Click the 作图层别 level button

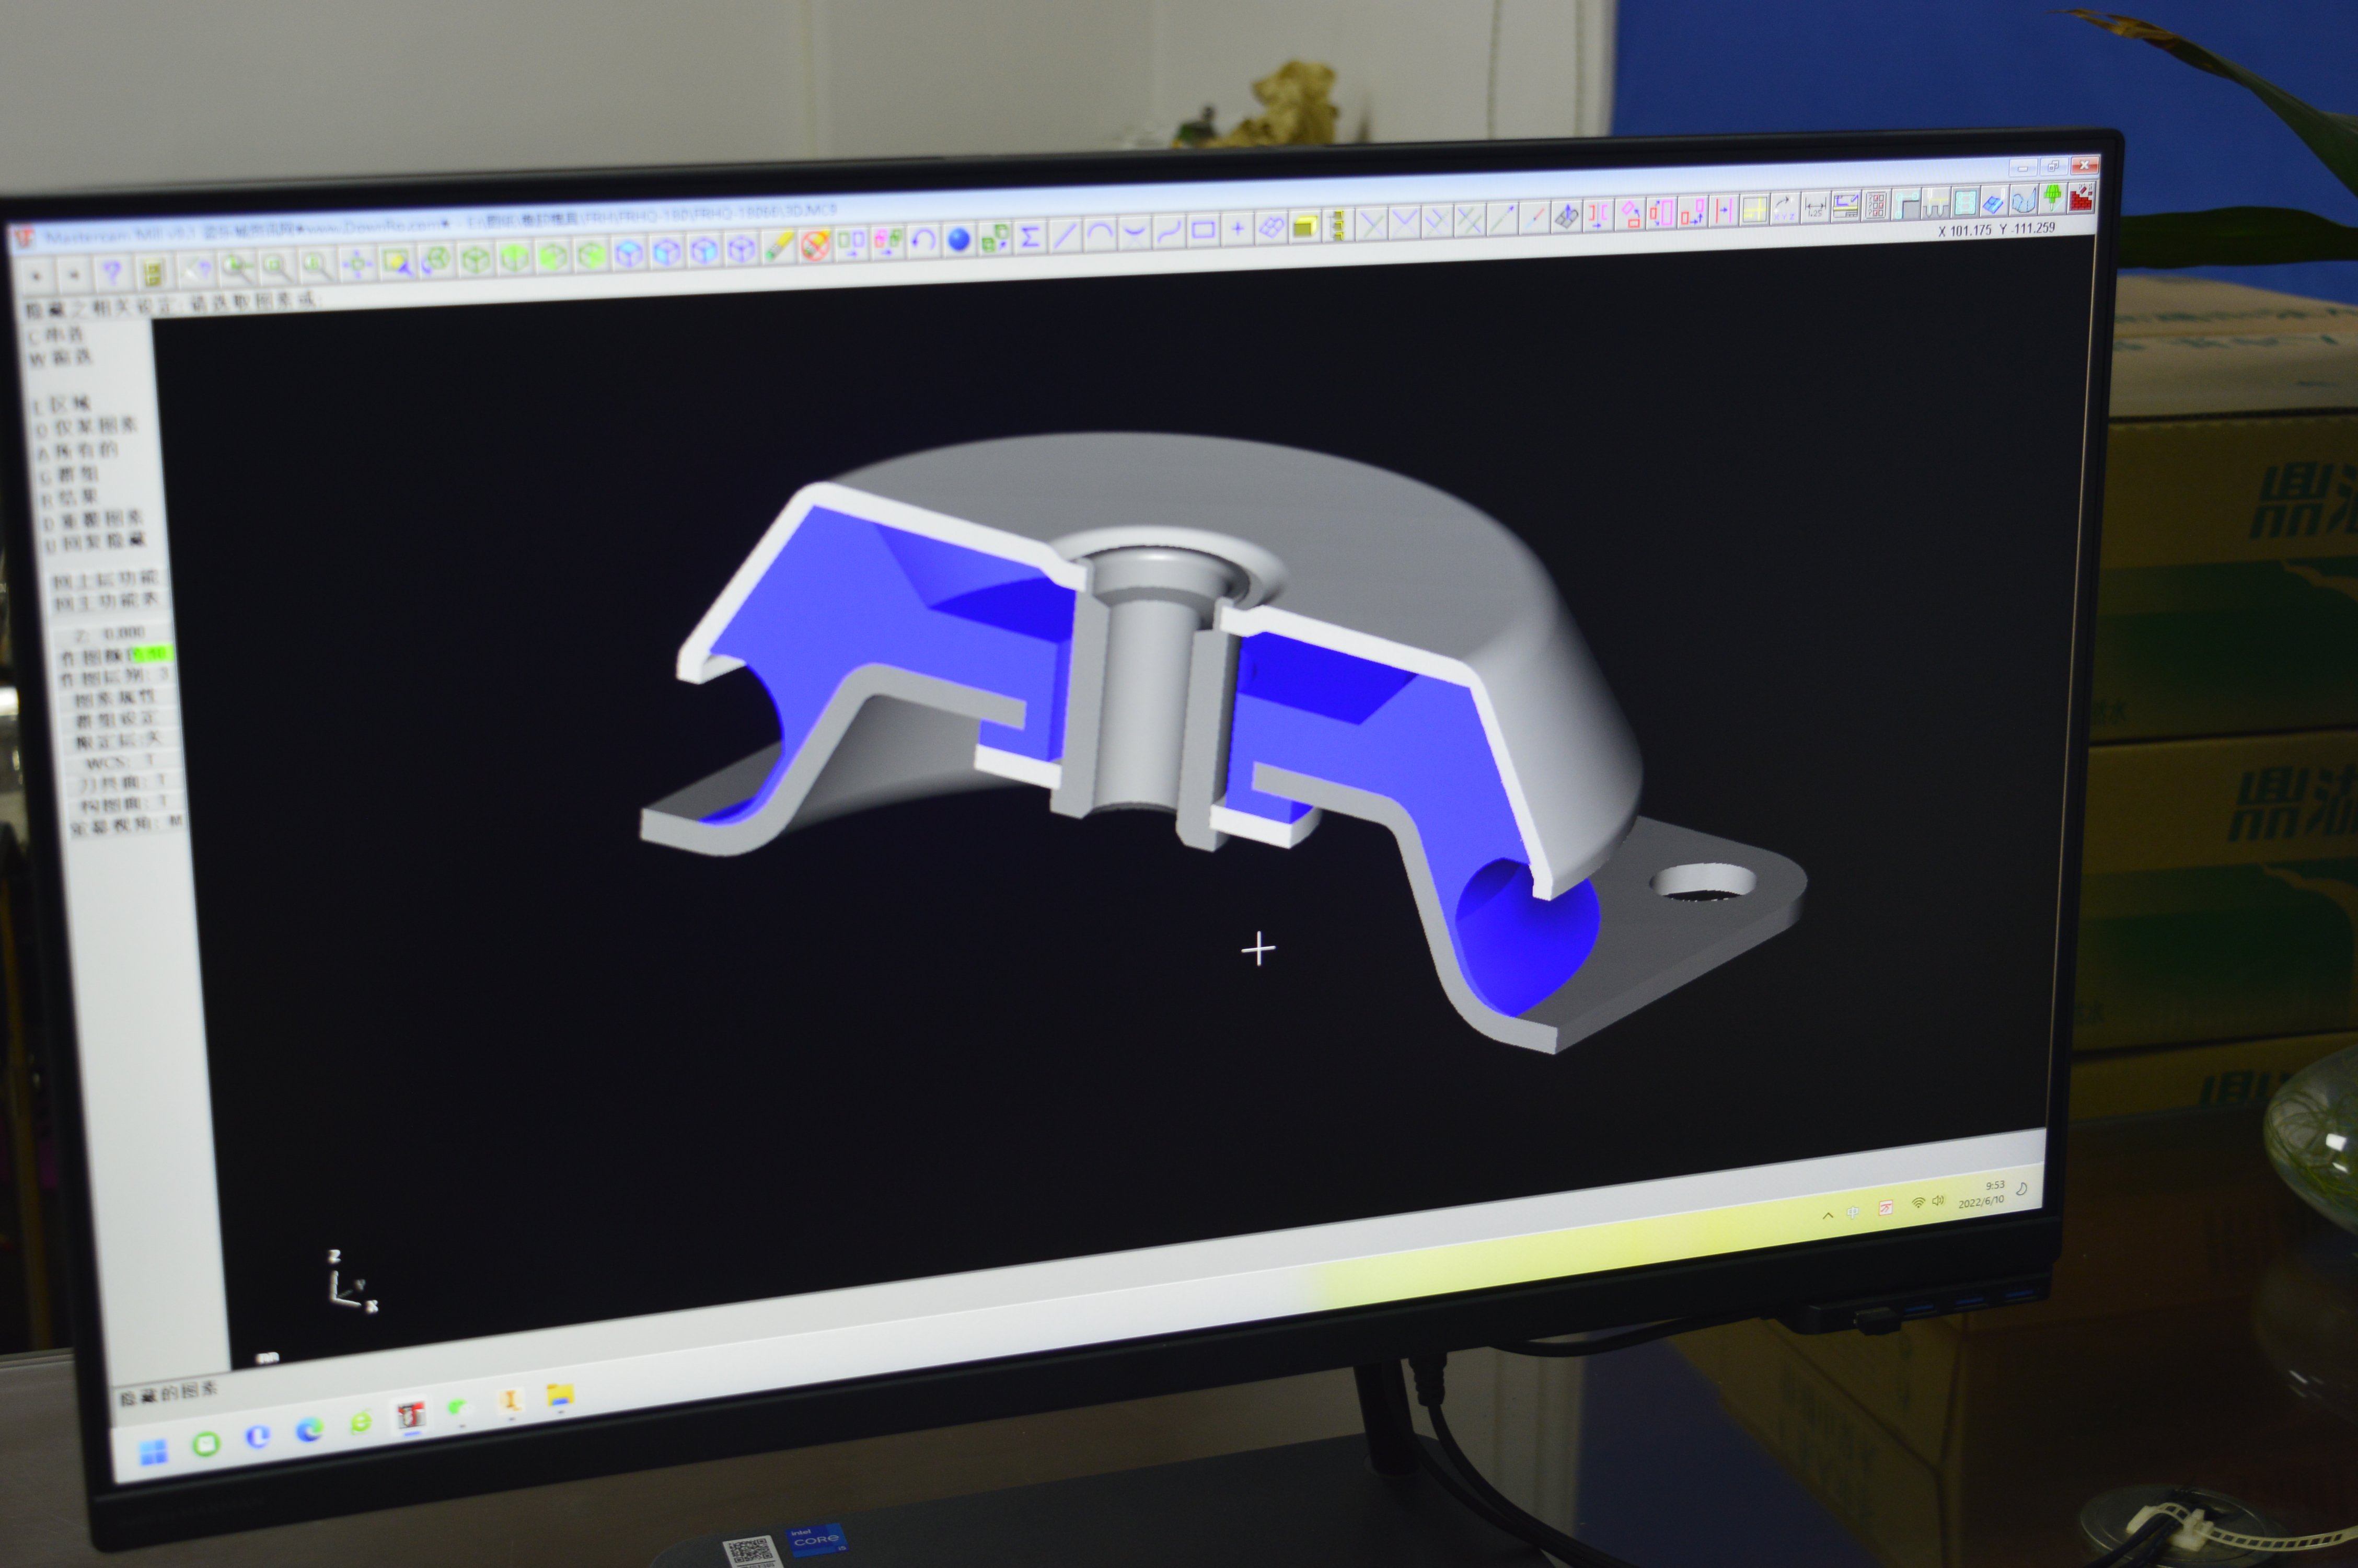pyautogui.click(x=116, y=677)
